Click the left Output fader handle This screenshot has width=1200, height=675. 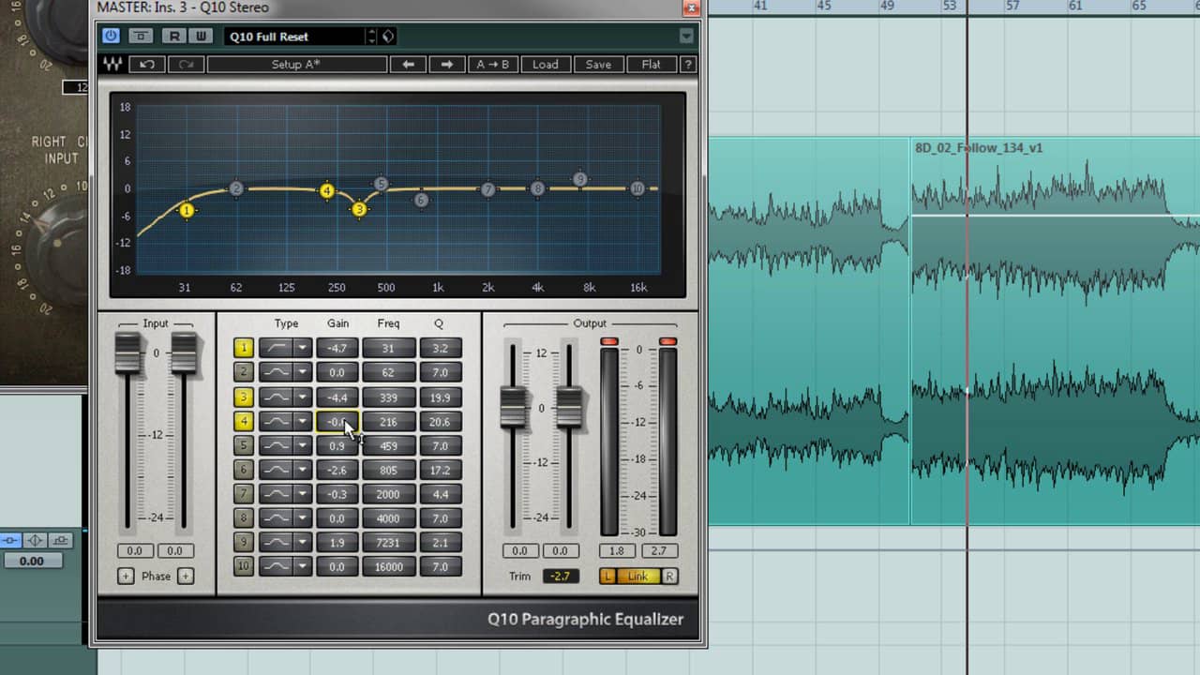click(x=513, y=408)
